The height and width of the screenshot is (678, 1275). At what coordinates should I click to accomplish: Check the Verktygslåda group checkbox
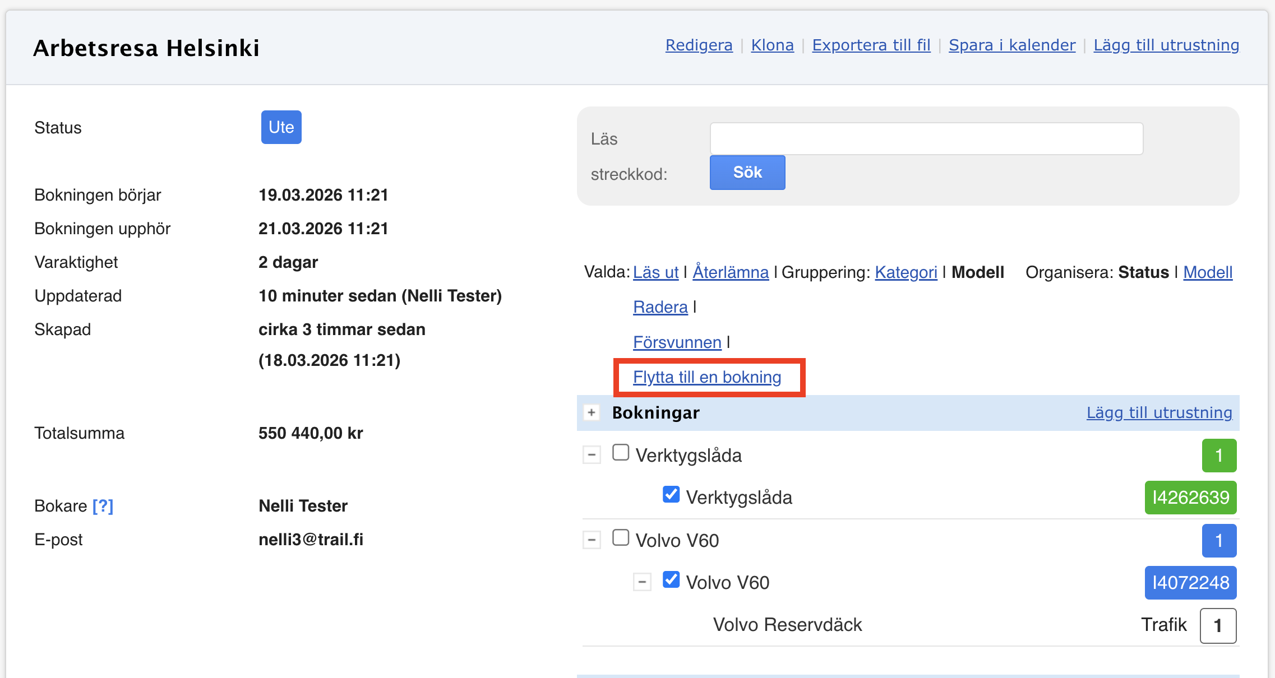(x=620, y=453)
